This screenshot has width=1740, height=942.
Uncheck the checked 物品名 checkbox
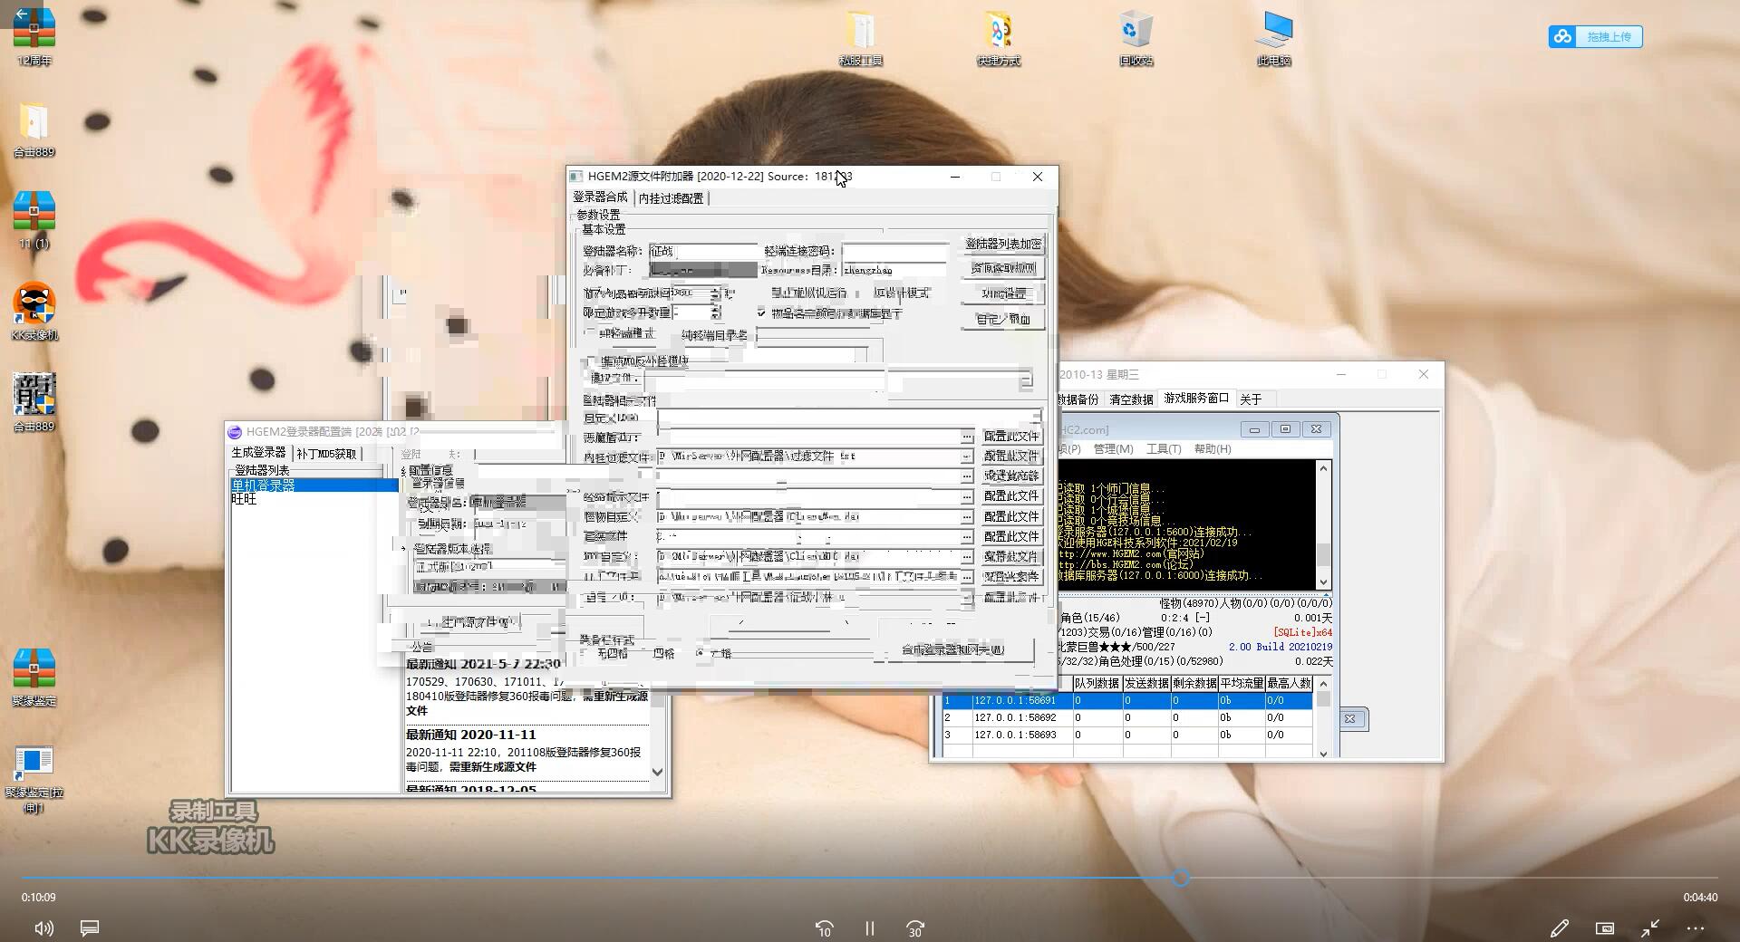point(761,312)
